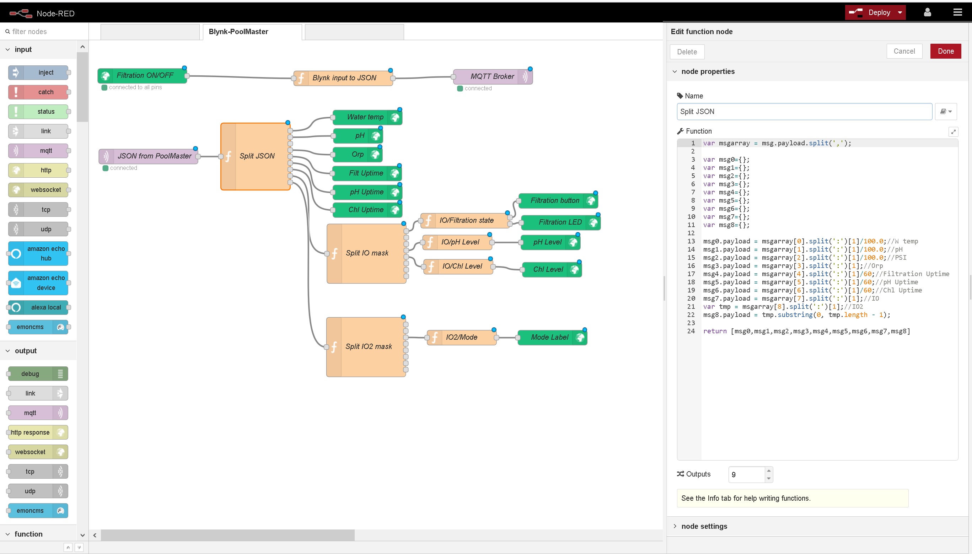This screenshot has height=554, width=972.
Task: Expand all palette categories arrow
Action: coord(79,547)
